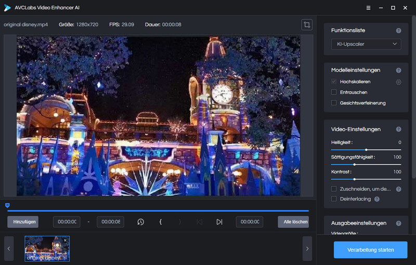Remove the original disney thumbnail

click(x=66, y=241)
